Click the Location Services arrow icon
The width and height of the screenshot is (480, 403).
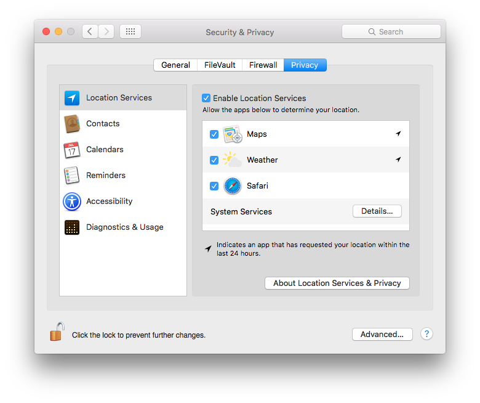[x=72, y=98]
